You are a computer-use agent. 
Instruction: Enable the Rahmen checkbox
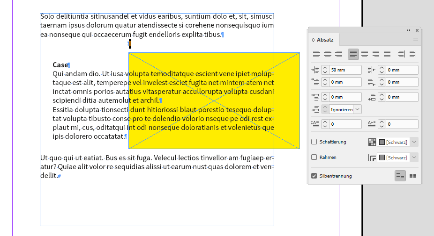(x=314, y=157)
